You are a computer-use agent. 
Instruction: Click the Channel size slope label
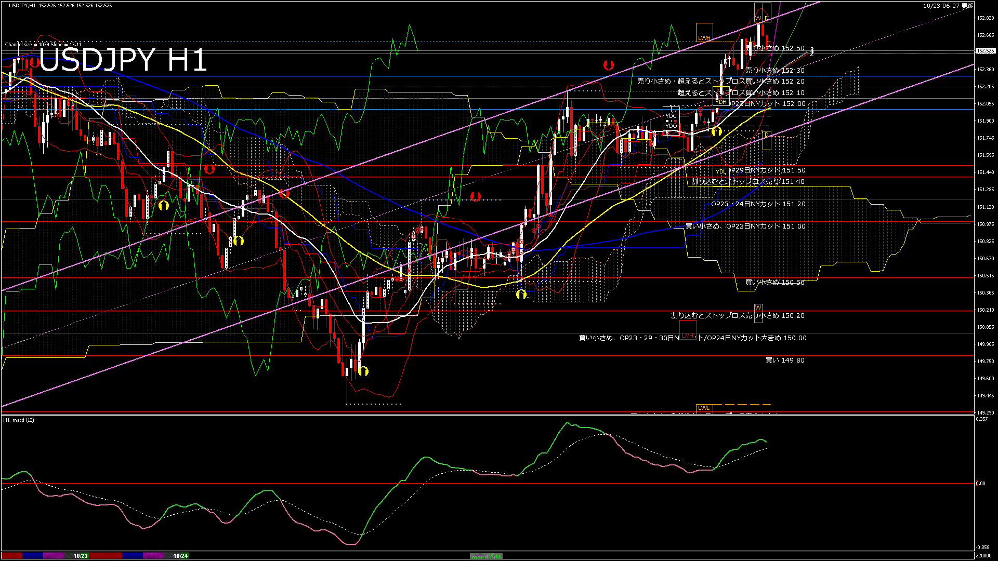(43, 44)
